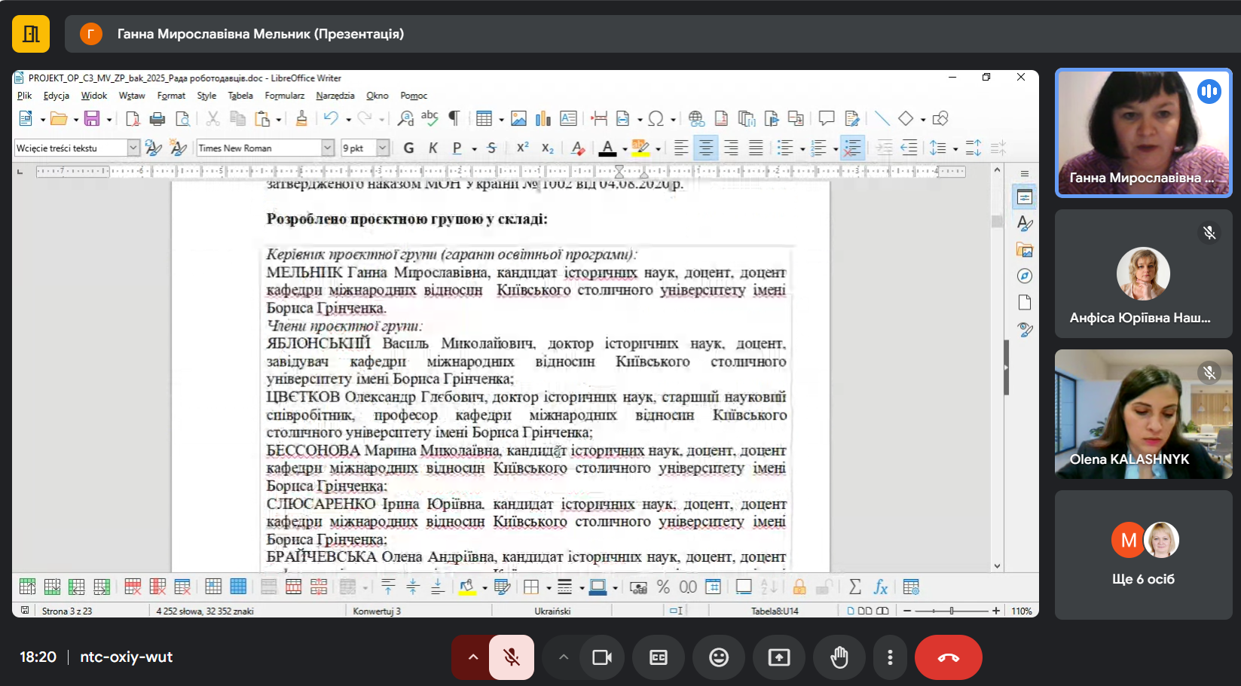Expand the paragraph style dropdown

tap(133, 148)
